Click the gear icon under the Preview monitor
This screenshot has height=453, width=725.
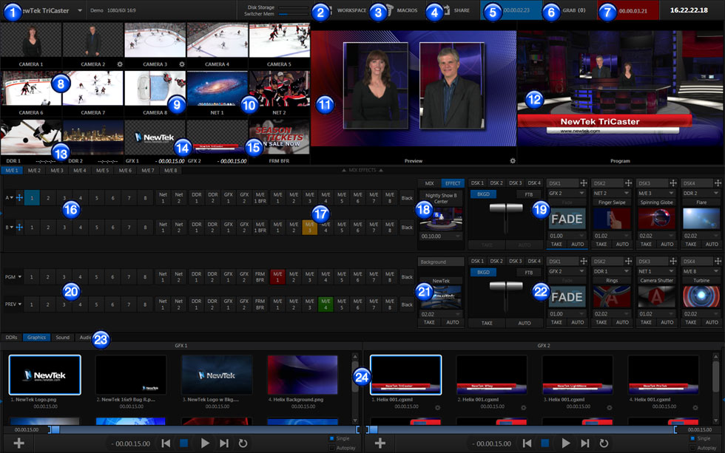(513, 160)
